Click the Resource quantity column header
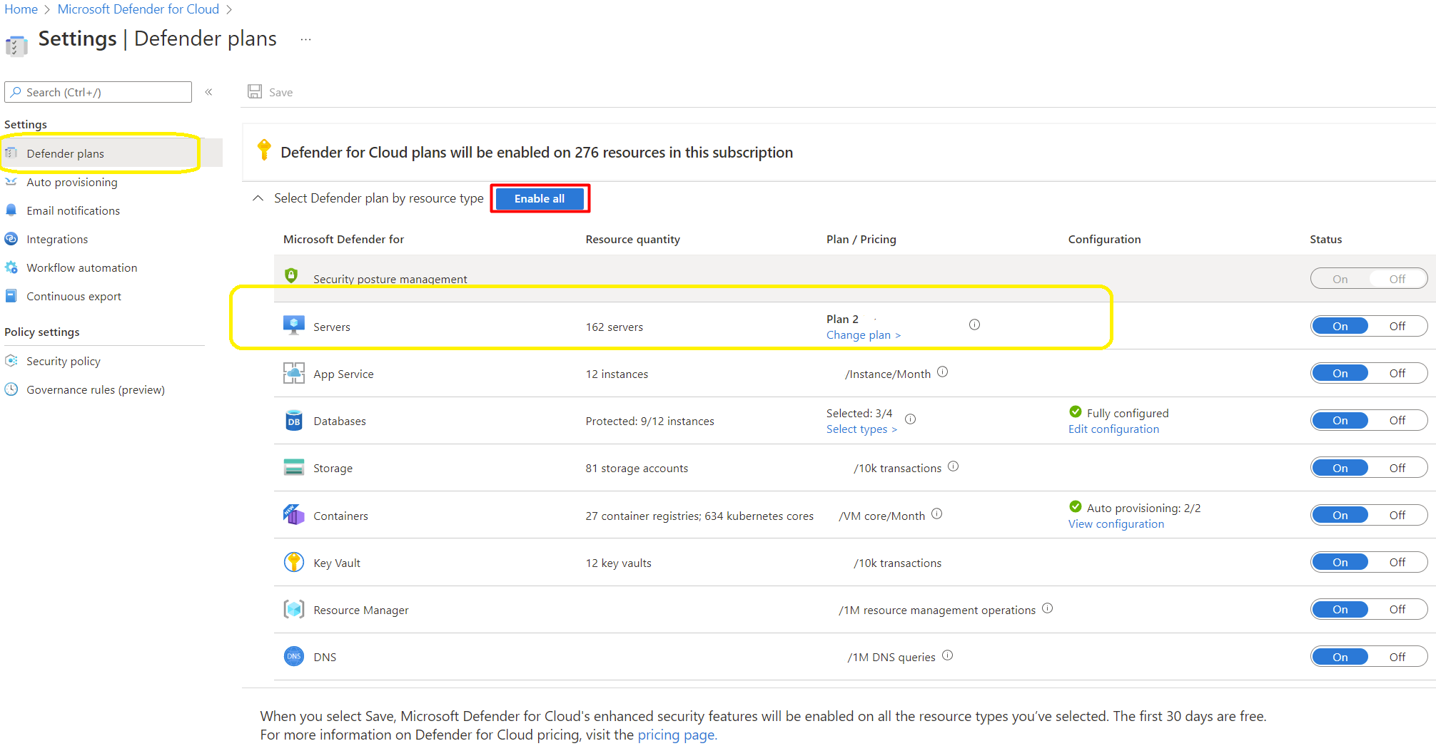This screenshot has width=1436, height=746. pyautogui.click(x=632, y=239)
